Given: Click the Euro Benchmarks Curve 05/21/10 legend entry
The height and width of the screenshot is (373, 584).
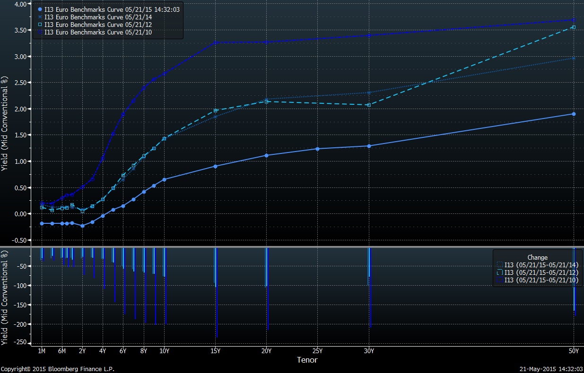Looking at the screenshot, I should (95, 32).
